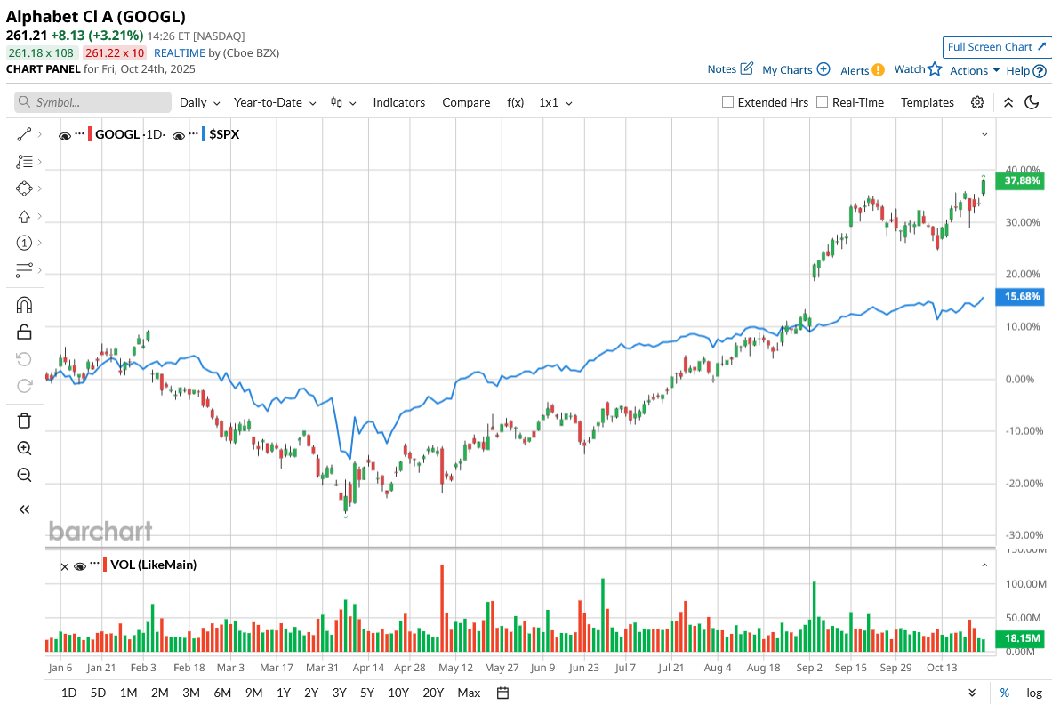Expand the bottom panel double chevron

click(x=972, y=693)
